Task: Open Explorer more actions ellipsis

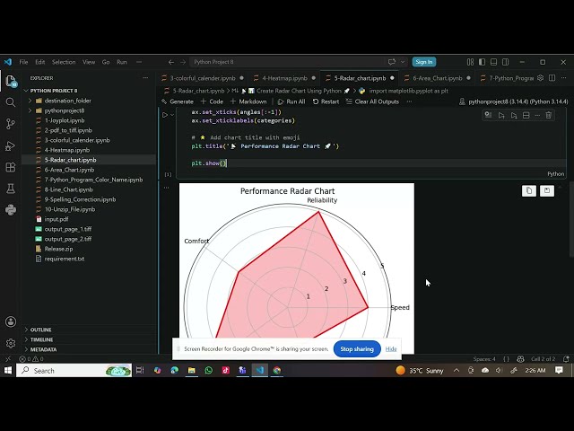Action: tap(145, 78)
